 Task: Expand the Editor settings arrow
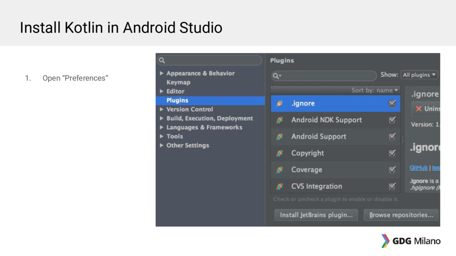161,91
